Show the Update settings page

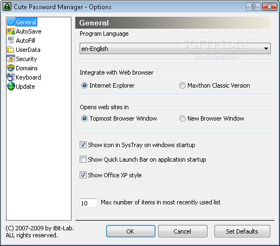[x=25, y=87]
